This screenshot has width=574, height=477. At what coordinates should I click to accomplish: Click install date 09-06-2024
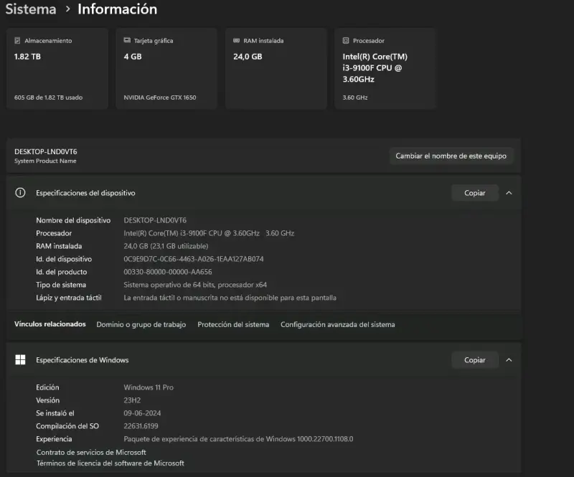pos(142,413)
